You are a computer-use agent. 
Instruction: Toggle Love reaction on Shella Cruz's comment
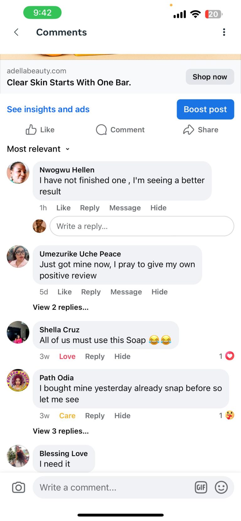click(x=67, y=356)
